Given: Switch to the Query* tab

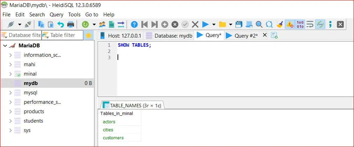Looking at the screenshot, I should pos(209,35).
